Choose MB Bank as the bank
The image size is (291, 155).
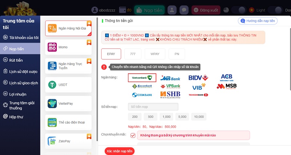click(x=170, y=78)
